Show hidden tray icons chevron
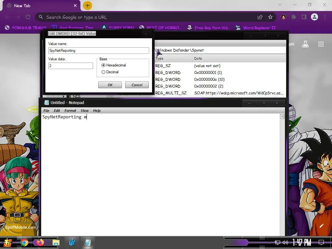 (x=269, y=243)
